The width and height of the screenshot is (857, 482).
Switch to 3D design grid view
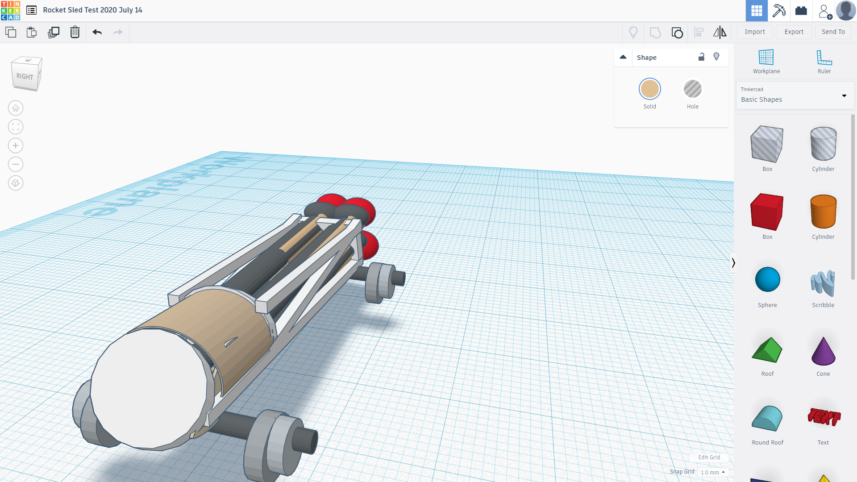point(757,11)
